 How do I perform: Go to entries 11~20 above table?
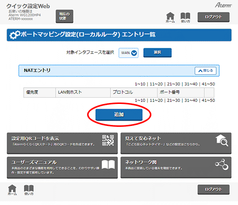pyautogui.click(x=156, y=84)
